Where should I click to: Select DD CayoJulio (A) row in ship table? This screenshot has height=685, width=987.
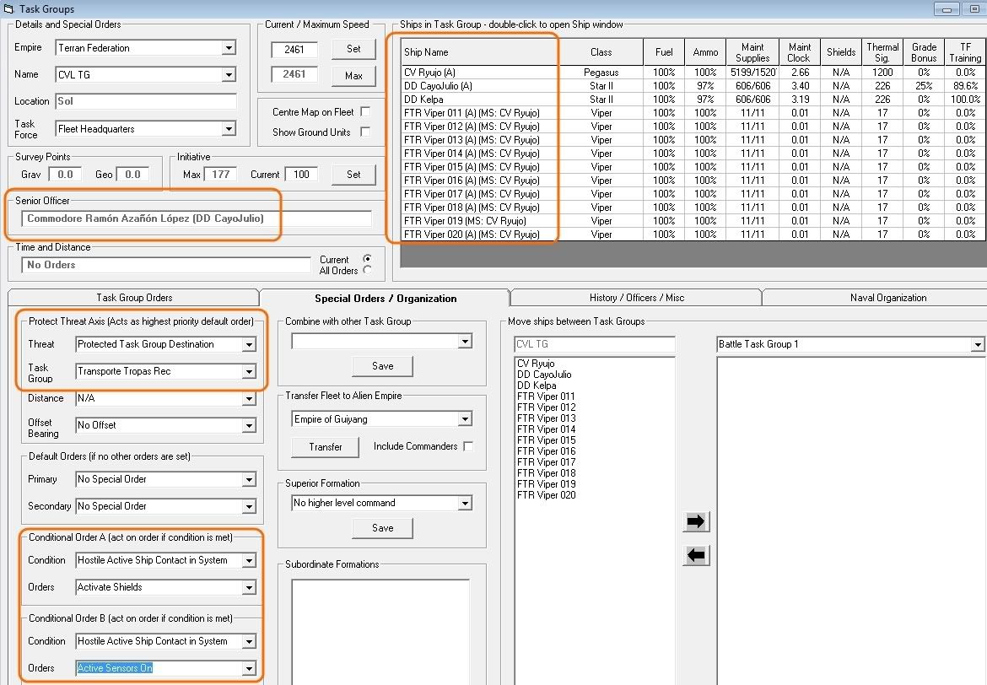click(x=693, y=86)
